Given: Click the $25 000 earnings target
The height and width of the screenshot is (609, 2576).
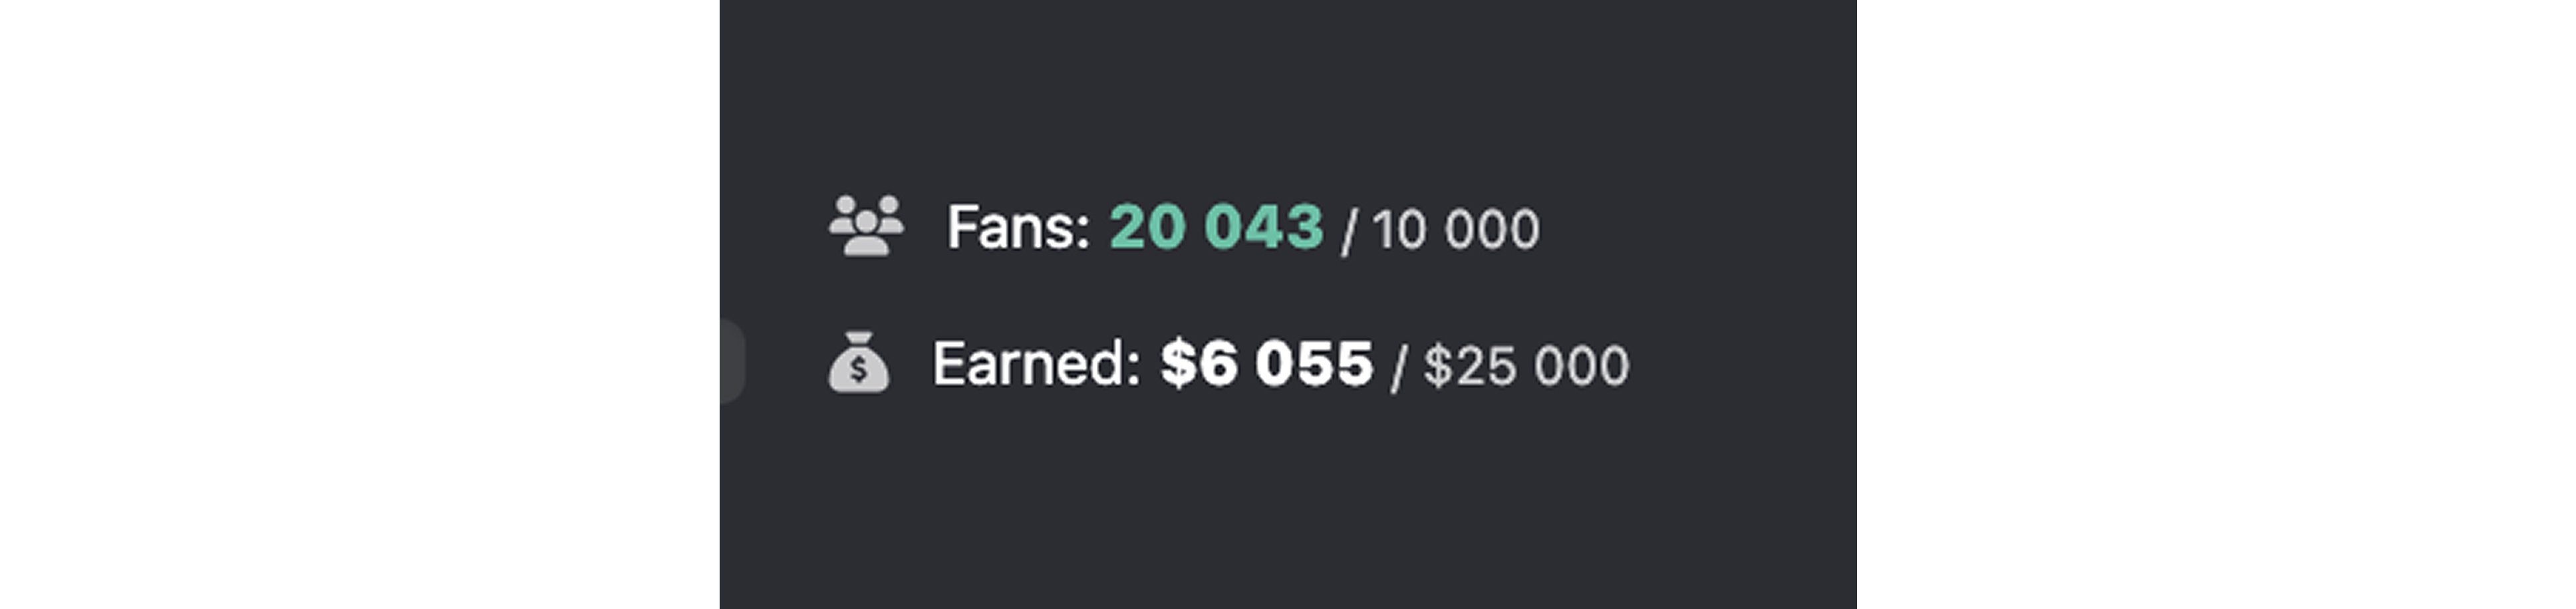Looking at the screenshot, I should 1526,366.
